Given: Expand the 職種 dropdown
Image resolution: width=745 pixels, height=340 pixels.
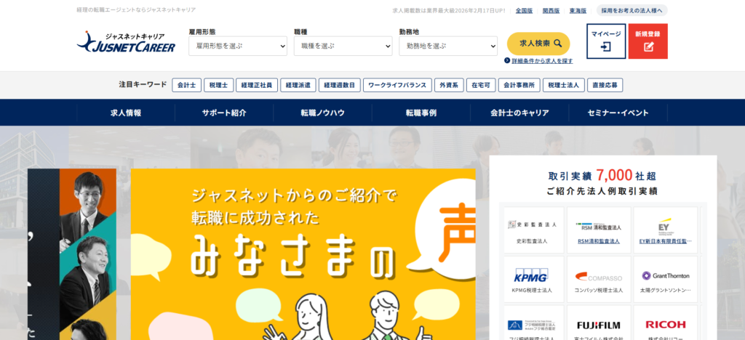Looking at the screenshot, I should click(x=343, y=46).
